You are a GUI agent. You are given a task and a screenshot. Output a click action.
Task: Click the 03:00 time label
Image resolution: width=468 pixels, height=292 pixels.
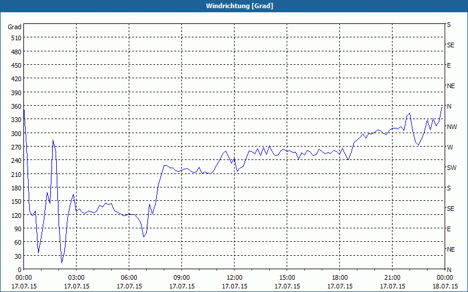(x=77, y=278)
